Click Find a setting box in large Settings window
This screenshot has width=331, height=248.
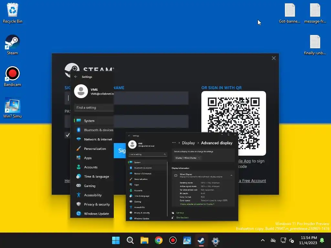point(94,108)
